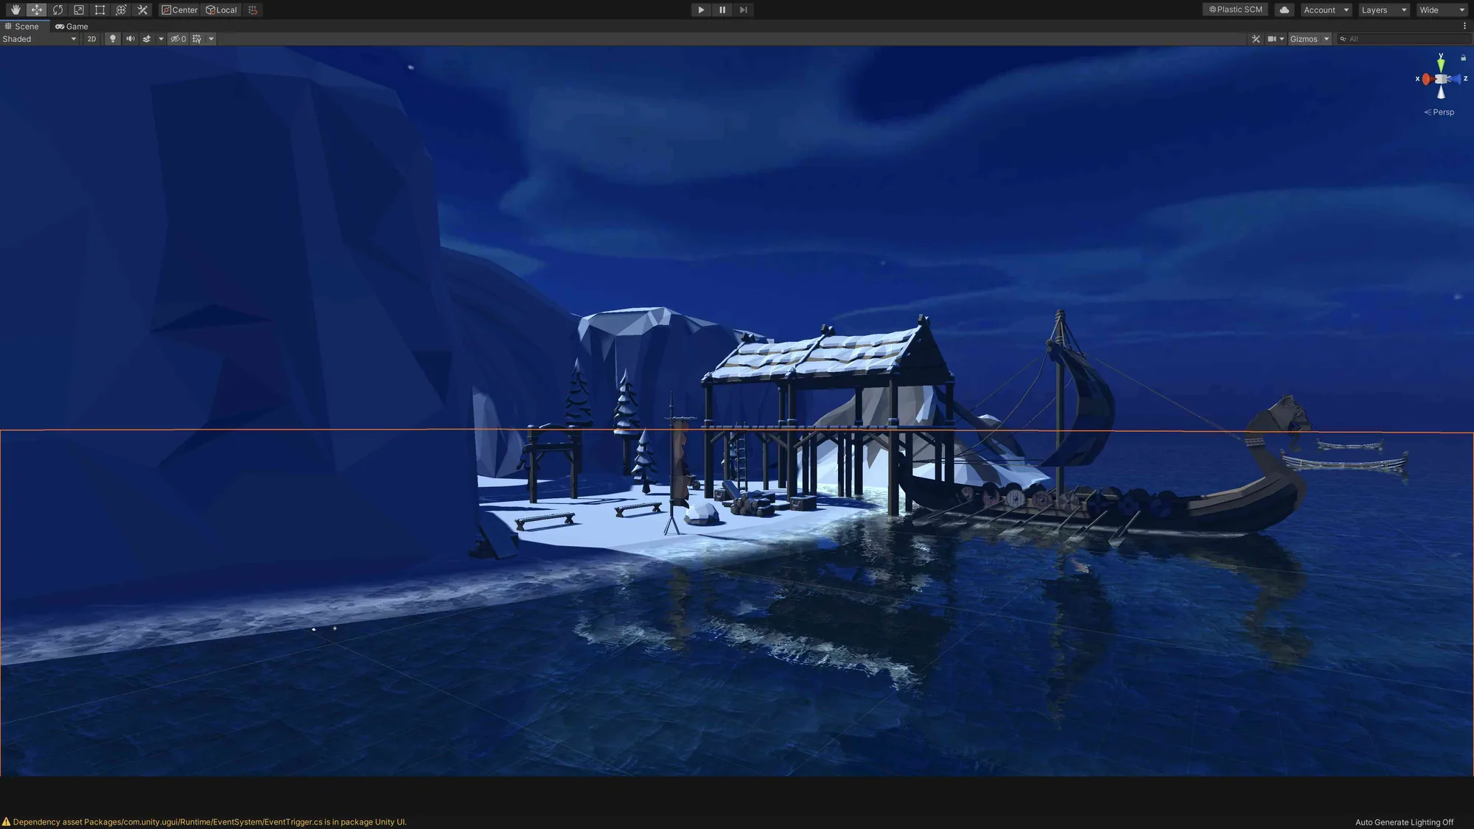The image size is (1474, 829).
Task: Click the red X axis cone on the gizmo
Action: click(1427, 79)
